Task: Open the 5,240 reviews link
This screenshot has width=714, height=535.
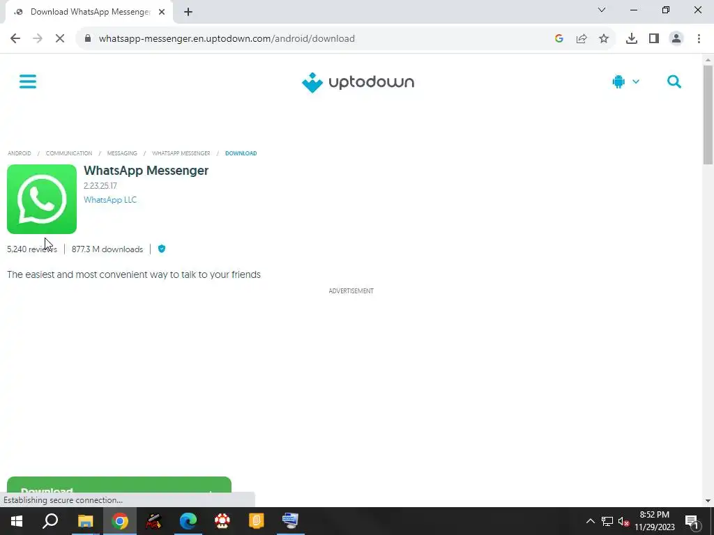Action: (32, 249)
